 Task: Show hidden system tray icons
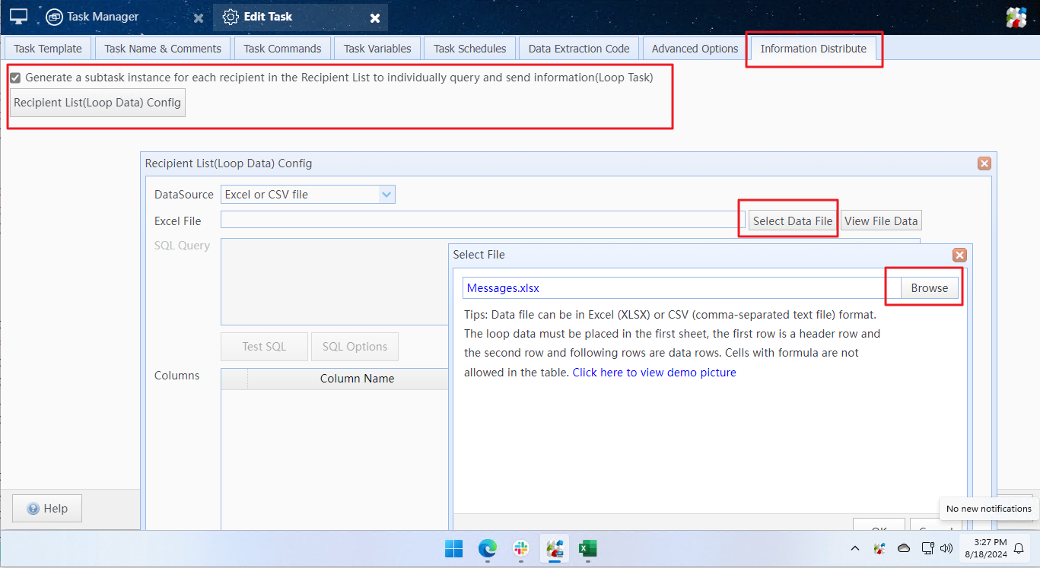point(854,548)
